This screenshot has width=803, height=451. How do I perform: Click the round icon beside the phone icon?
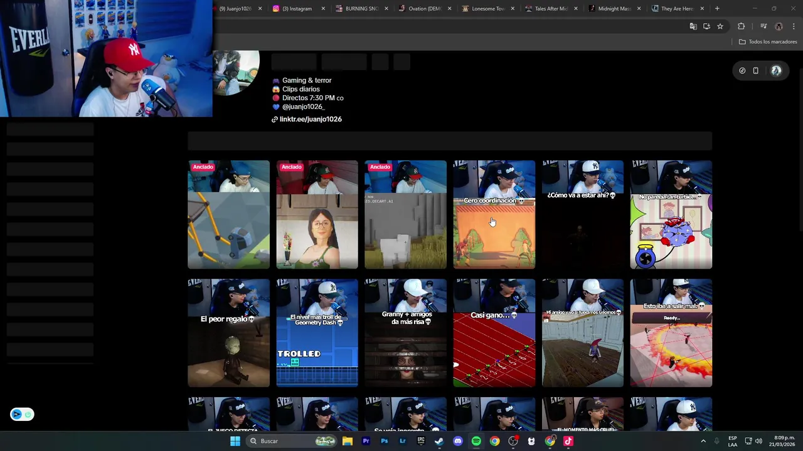coord(742,71)
